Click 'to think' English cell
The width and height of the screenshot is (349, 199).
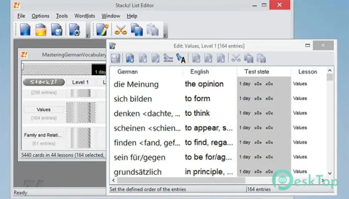(x=197, y=113)
